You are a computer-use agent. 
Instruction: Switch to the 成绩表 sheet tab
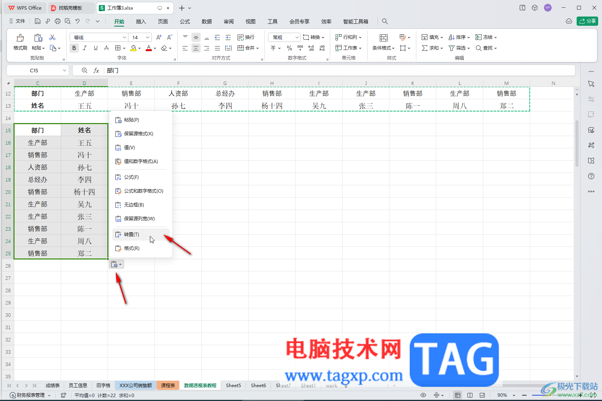pyautogui.click(x=53, y=385)
